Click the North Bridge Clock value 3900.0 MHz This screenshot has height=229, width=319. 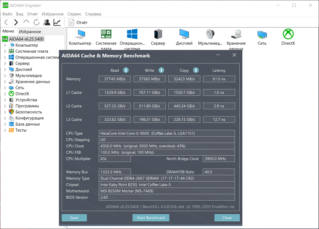click(219, 159)
